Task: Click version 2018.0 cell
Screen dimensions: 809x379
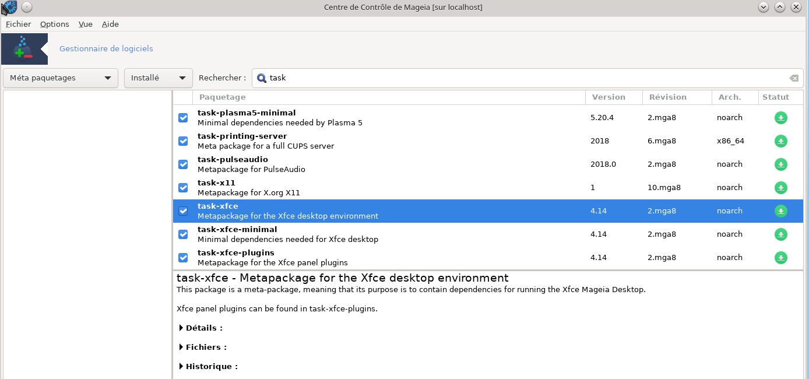Action: [603, 164]
